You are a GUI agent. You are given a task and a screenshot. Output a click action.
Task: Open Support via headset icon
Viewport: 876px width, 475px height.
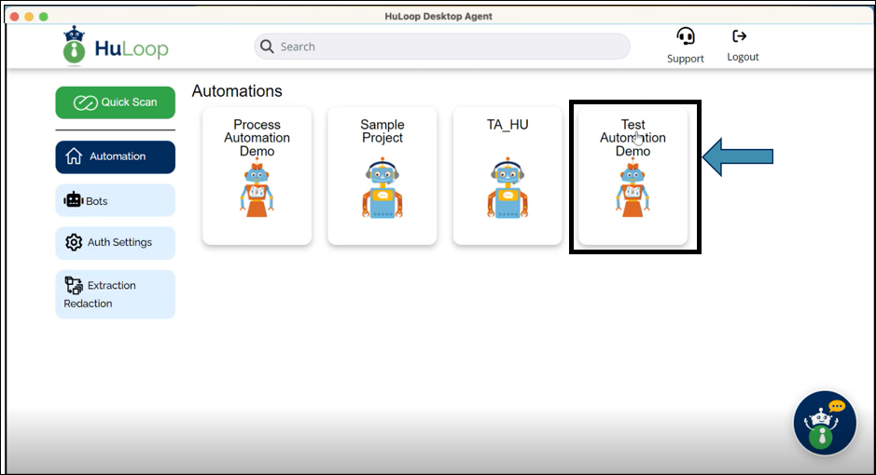pyautogui.click(x=686, y=36)
